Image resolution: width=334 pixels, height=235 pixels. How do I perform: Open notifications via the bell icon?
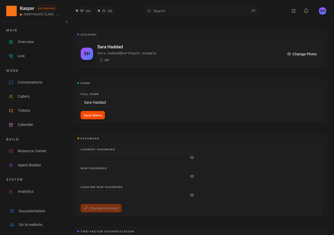point(306,11)
